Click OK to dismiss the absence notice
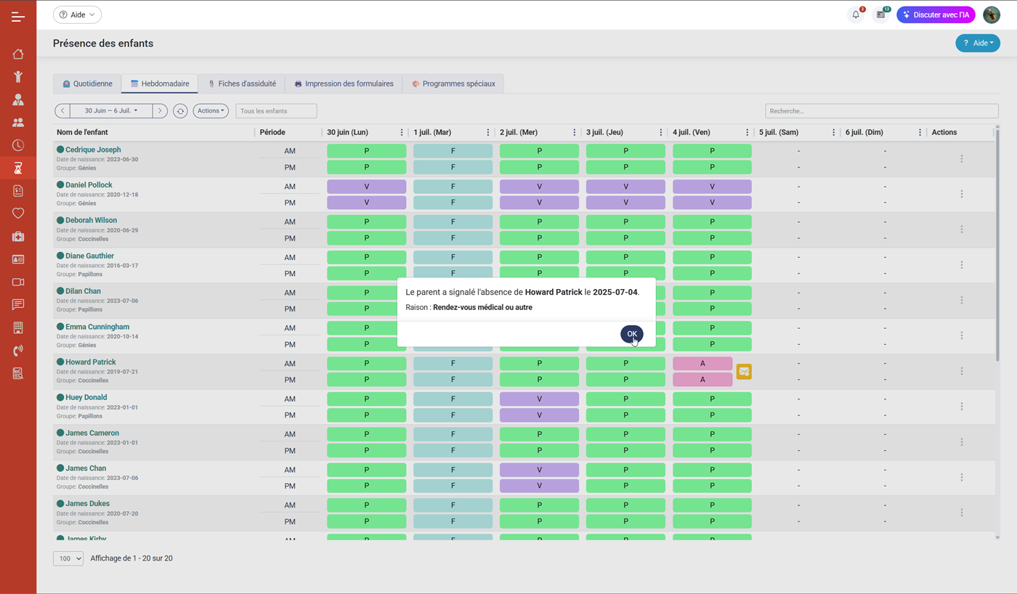 coord(631,334)
